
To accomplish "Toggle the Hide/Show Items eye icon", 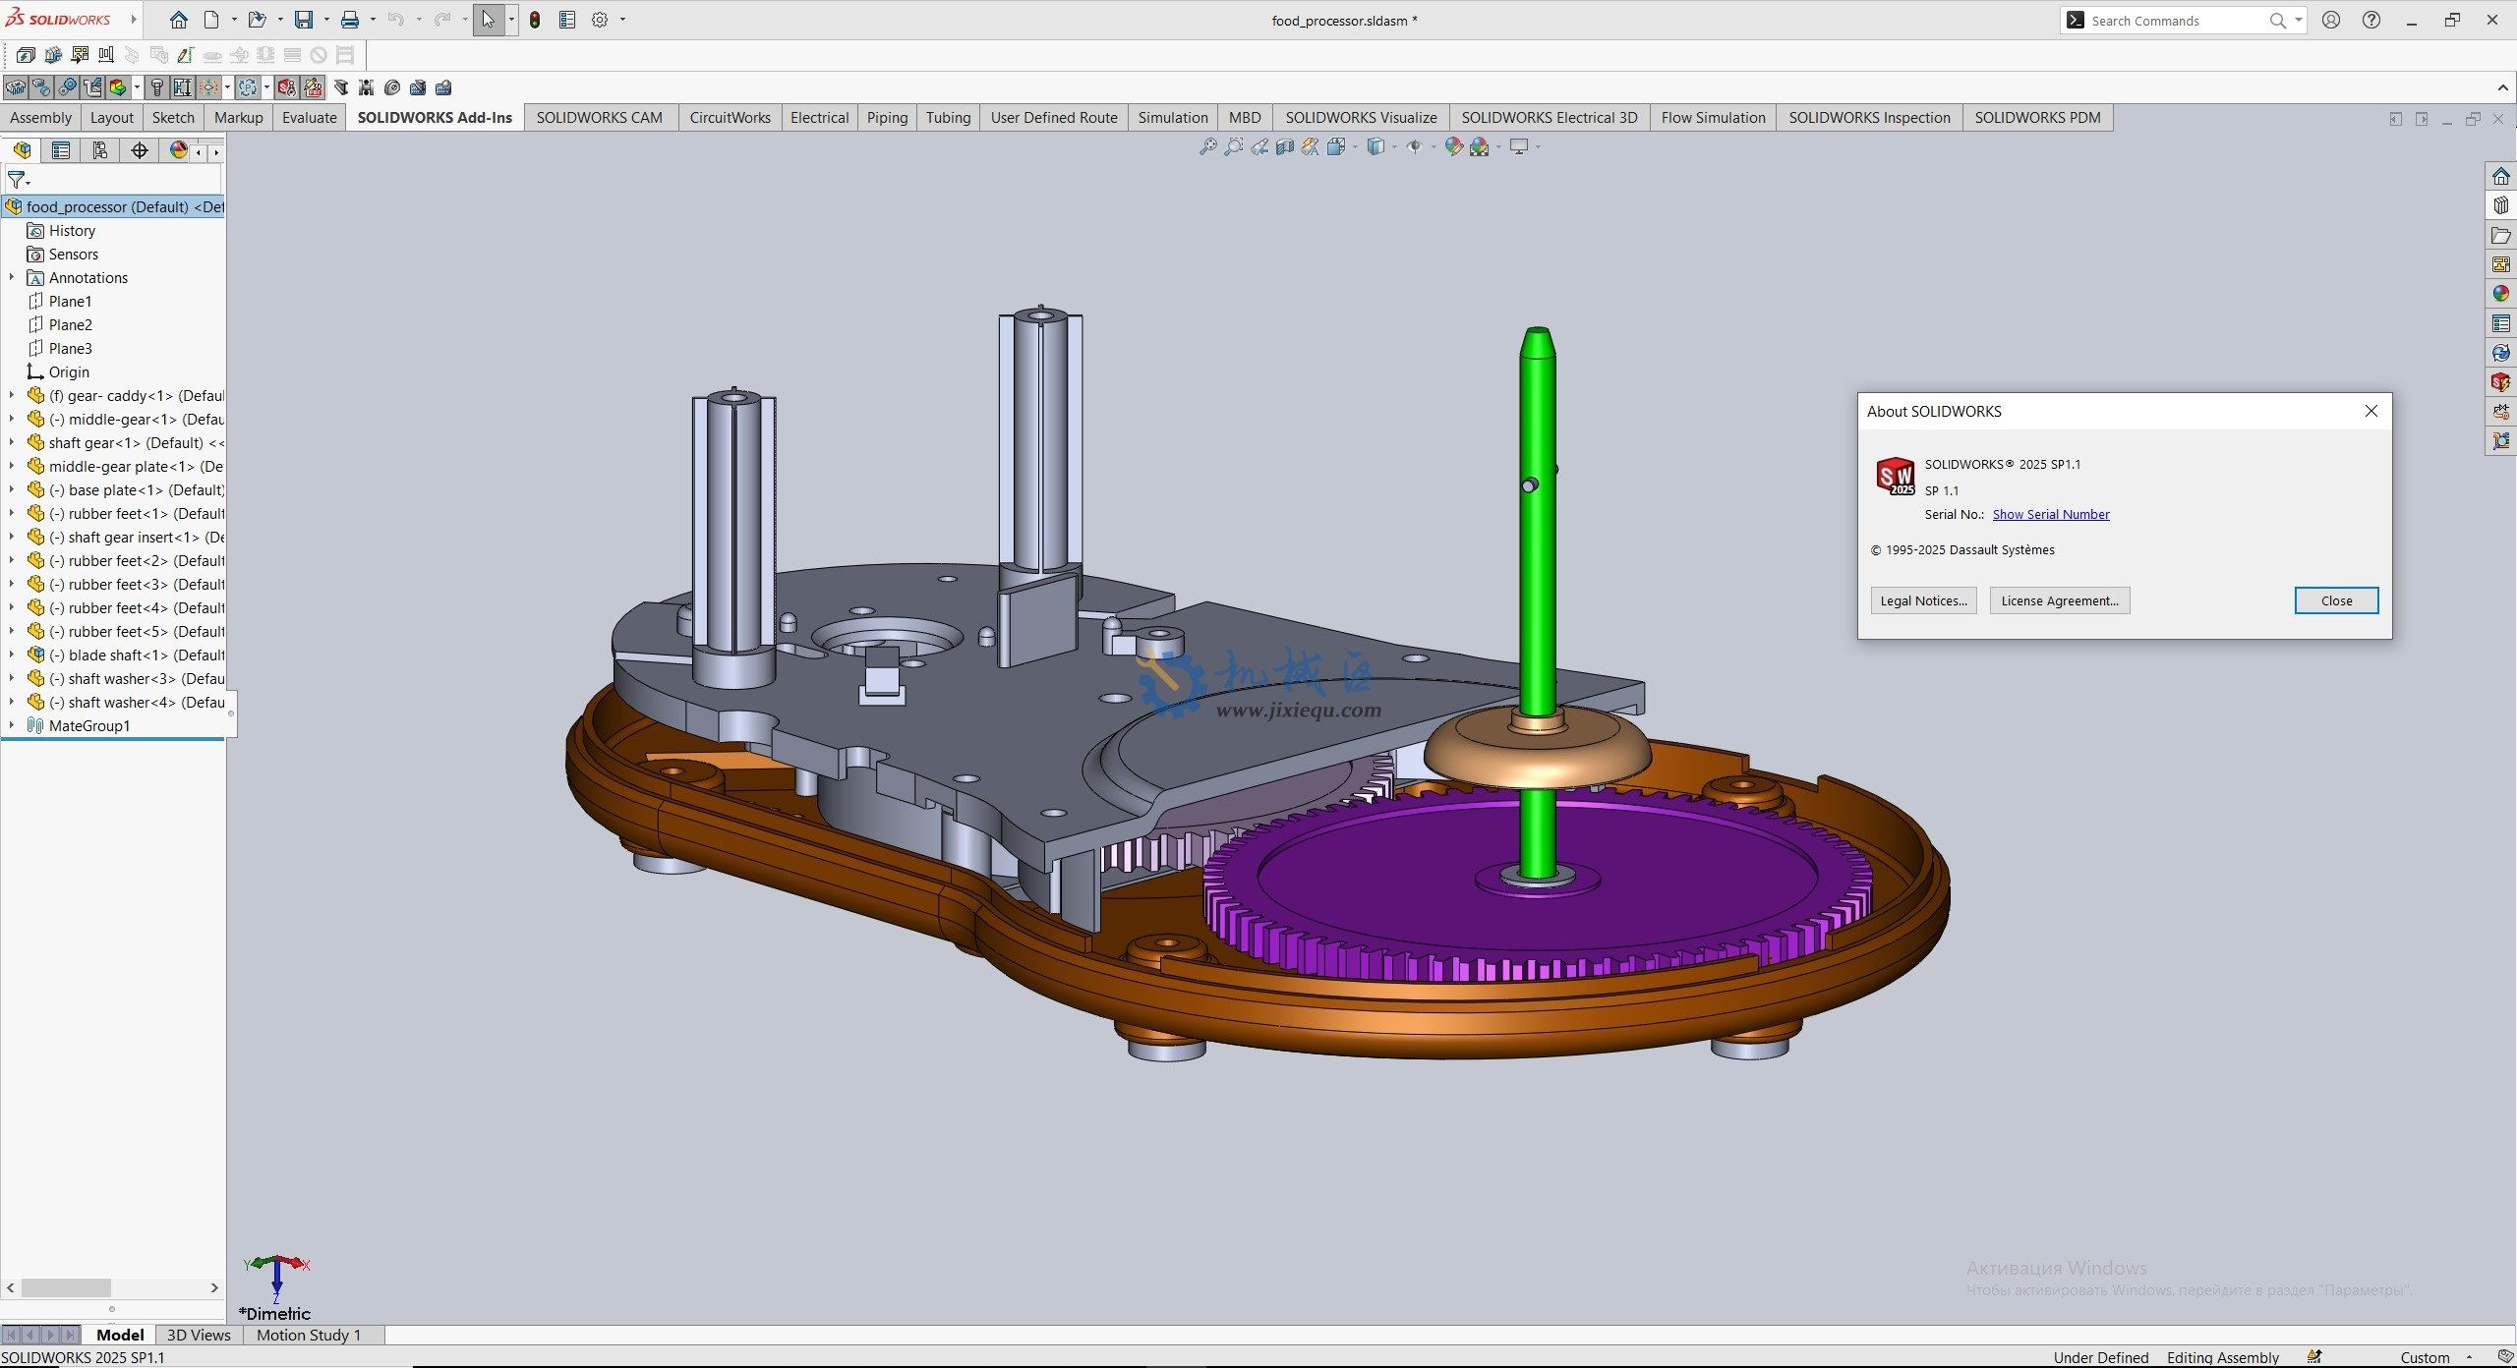I will 1414,147.
